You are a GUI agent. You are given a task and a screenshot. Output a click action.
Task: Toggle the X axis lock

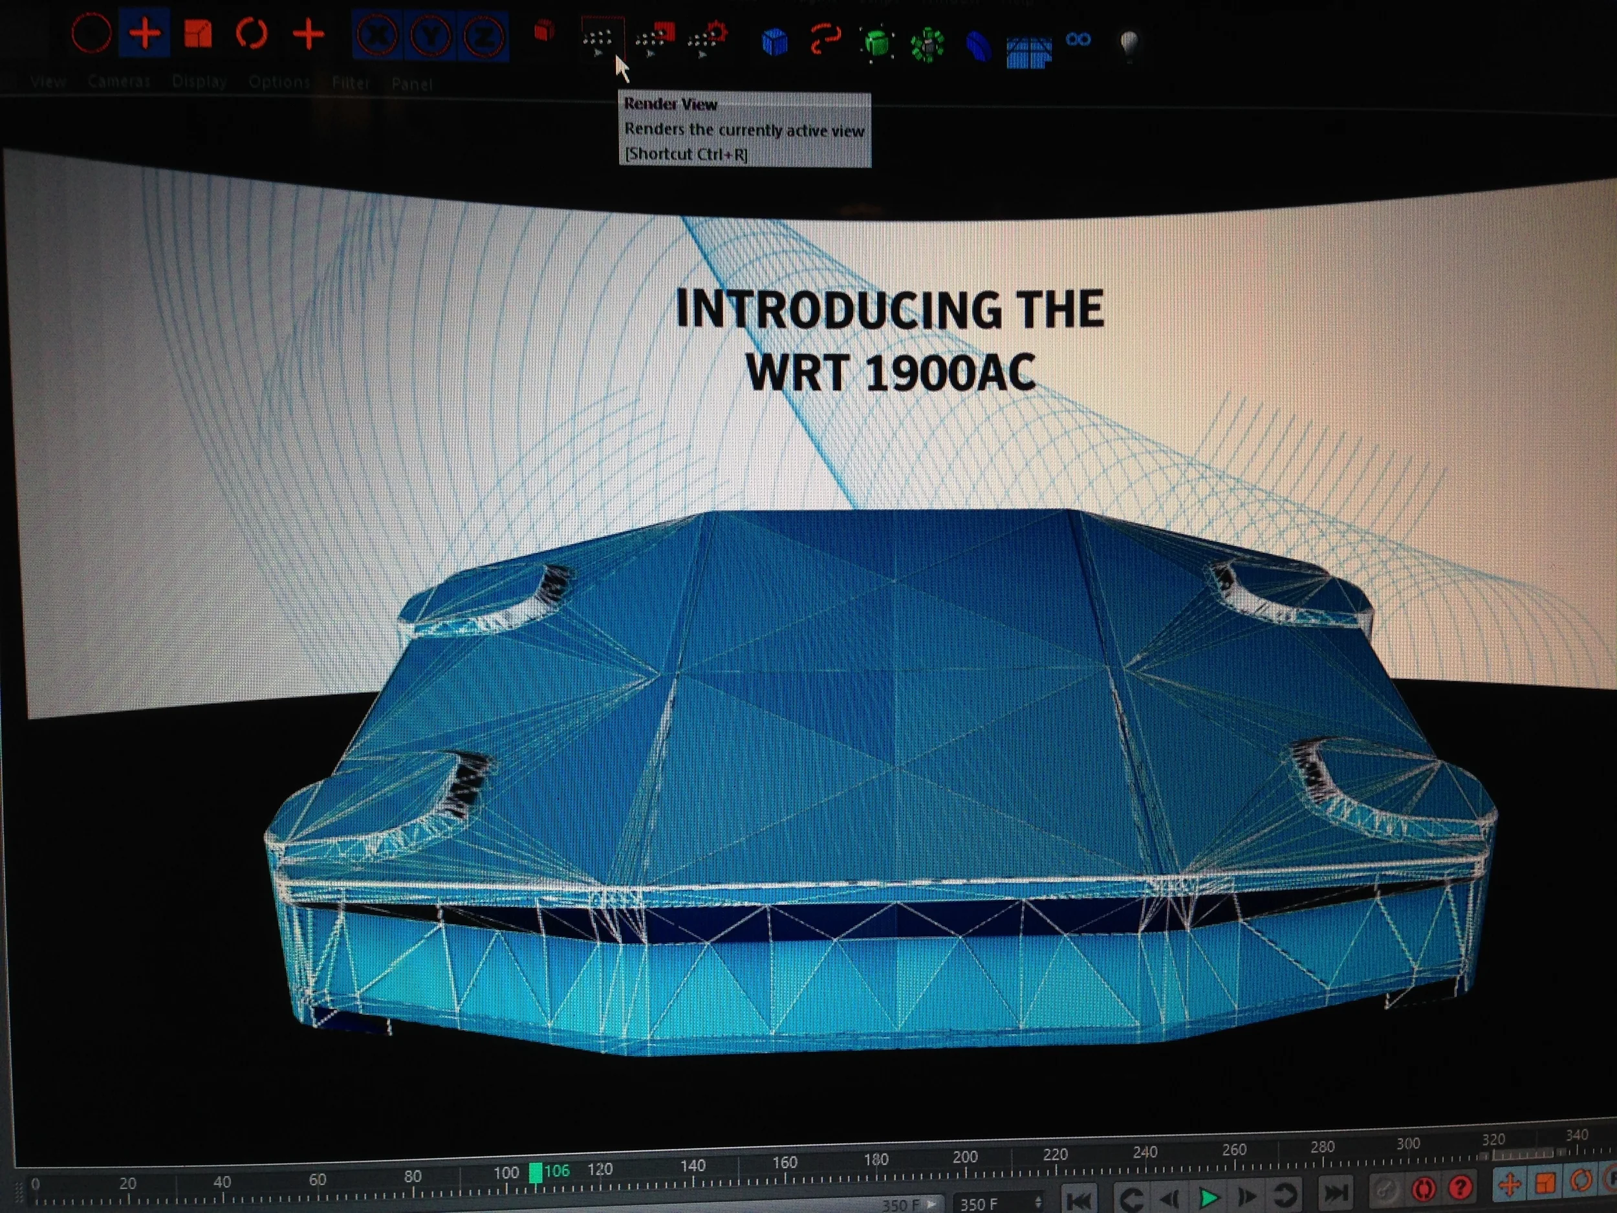377,34
